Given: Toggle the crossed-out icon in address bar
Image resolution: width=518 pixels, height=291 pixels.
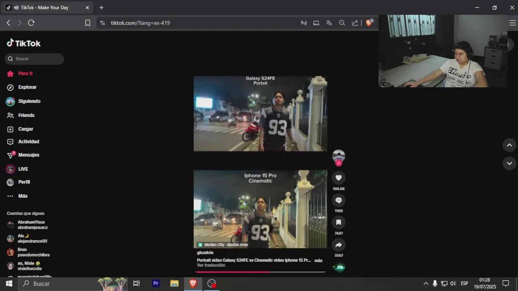Looking at the screenshot, I should [x=304, y=23].
